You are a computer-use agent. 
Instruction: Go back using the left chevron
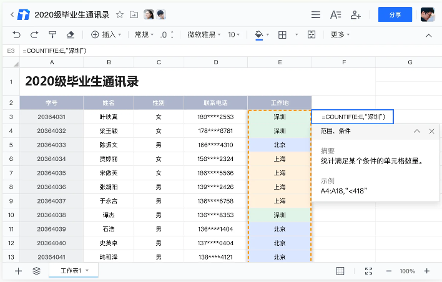pos(12,14)
